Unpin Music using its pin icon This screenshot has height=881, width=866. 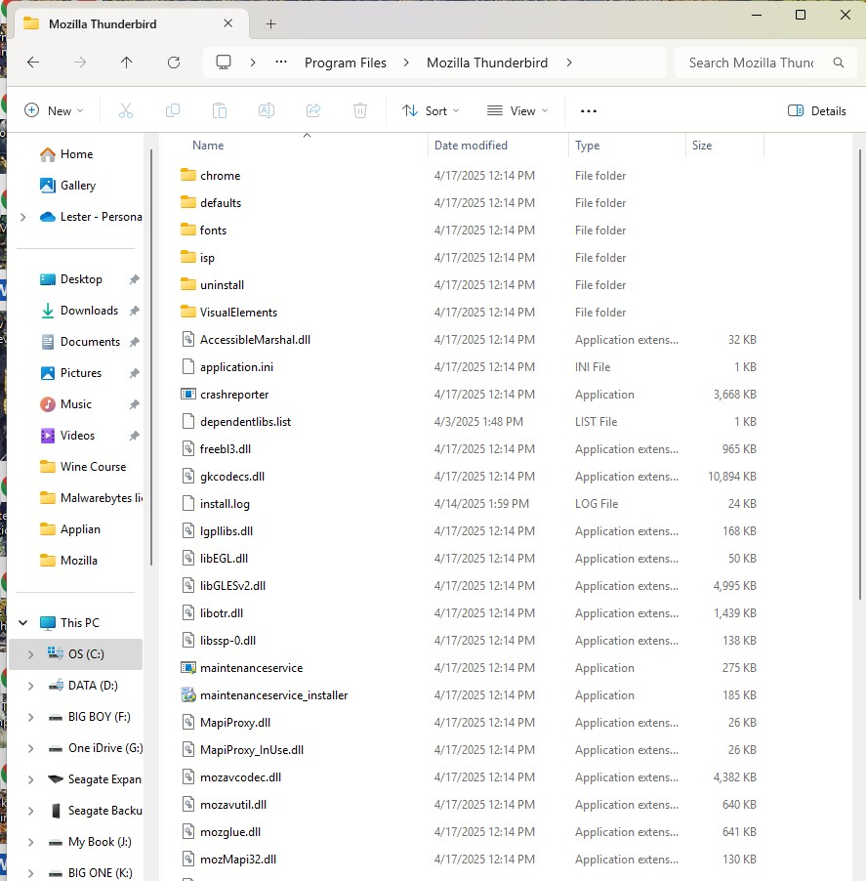point(134,404)
